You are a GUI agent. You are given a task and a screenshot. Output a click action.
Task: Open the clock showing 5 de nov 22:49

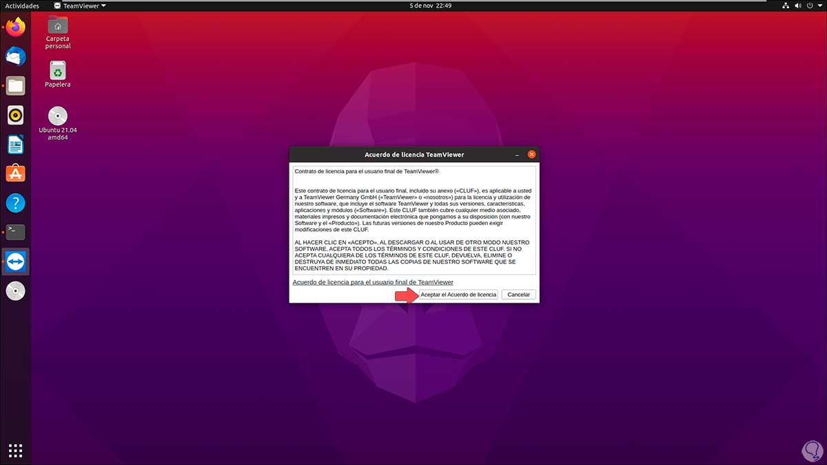[x=429, y=6]
